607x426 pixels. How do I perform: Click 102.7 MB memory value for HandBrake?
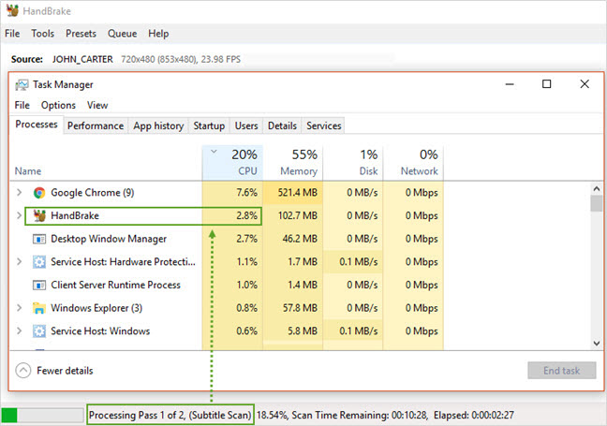[297, 215]
